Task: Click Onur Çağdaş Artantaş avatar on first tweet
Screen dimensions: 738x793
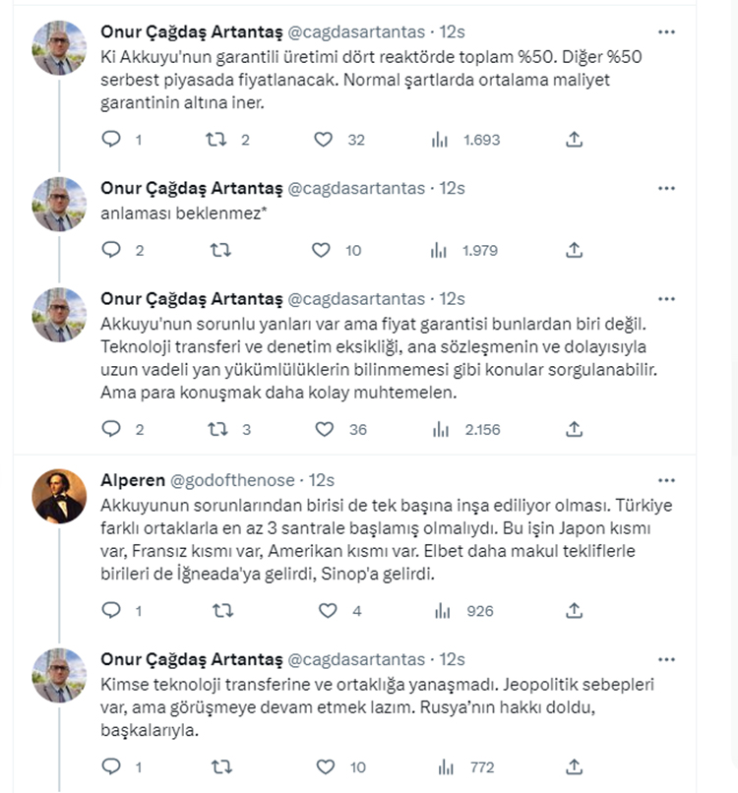Action: click(x=59, y=48)
